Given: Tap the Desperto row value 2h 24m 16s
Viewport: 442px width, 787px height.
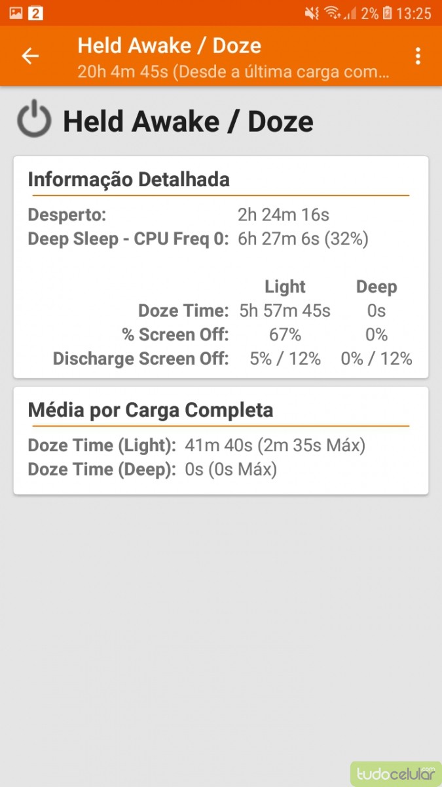Looking at the screenshot, I should pos(283,214).
